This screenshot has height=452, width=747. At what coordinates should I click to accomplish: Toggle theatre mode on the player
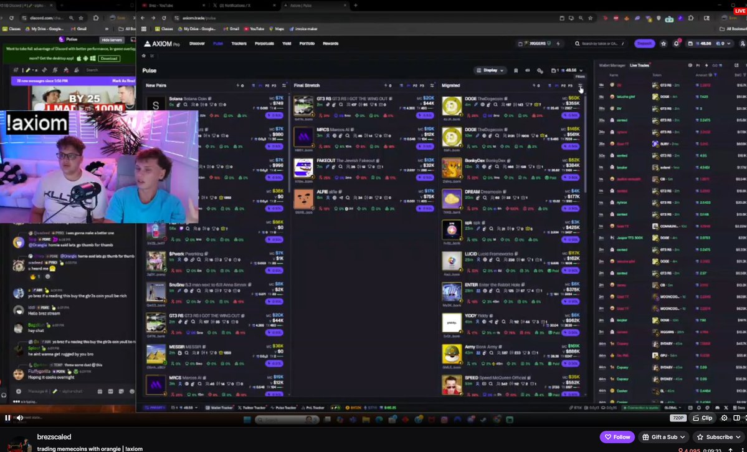[x=736, y=418]
